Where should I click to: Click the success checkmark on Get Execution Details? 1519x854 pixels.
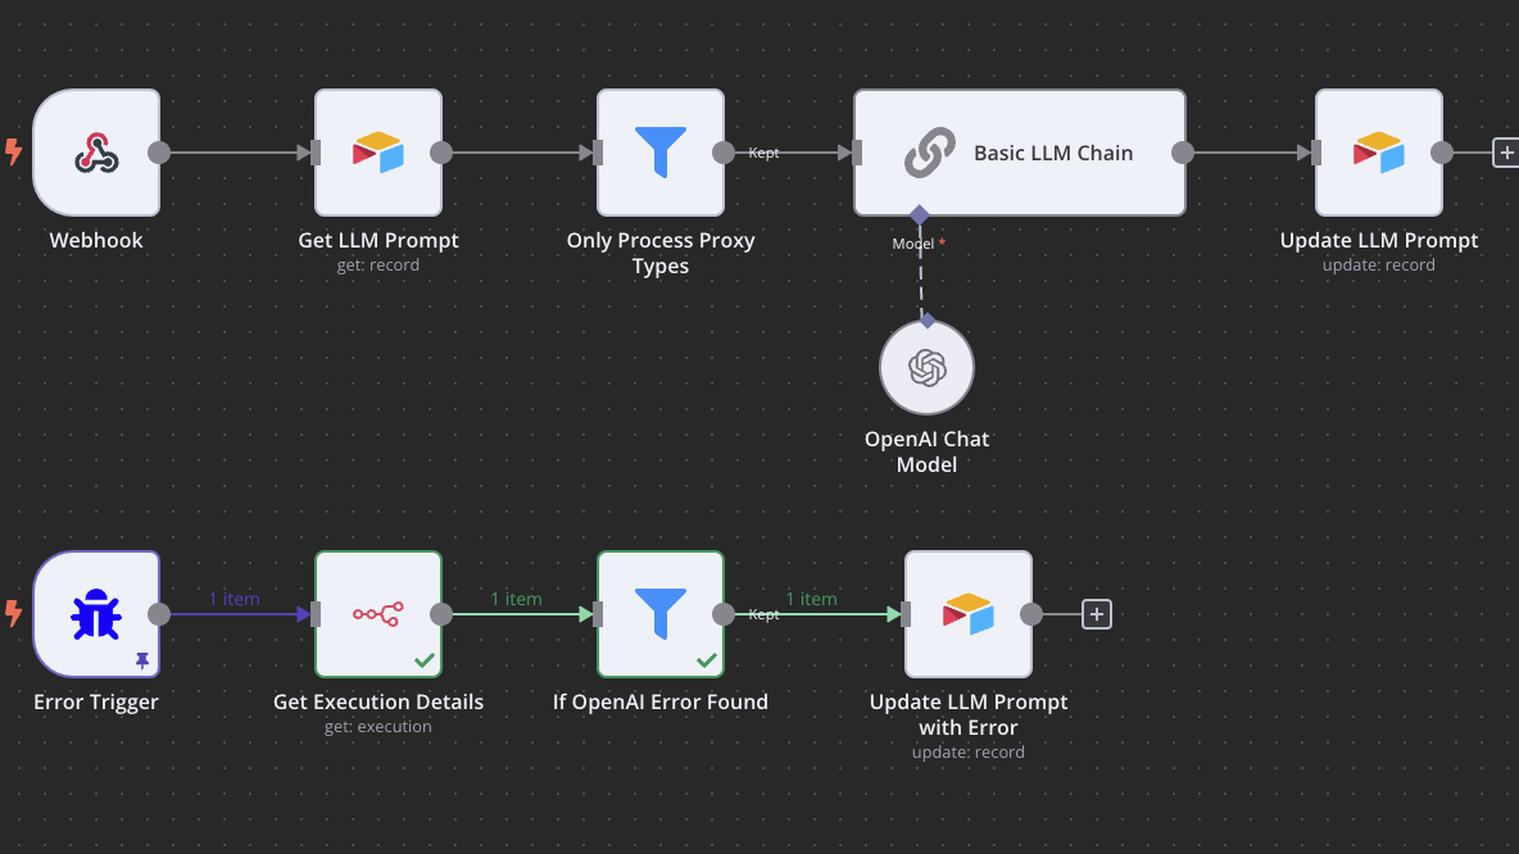(425, 660)
